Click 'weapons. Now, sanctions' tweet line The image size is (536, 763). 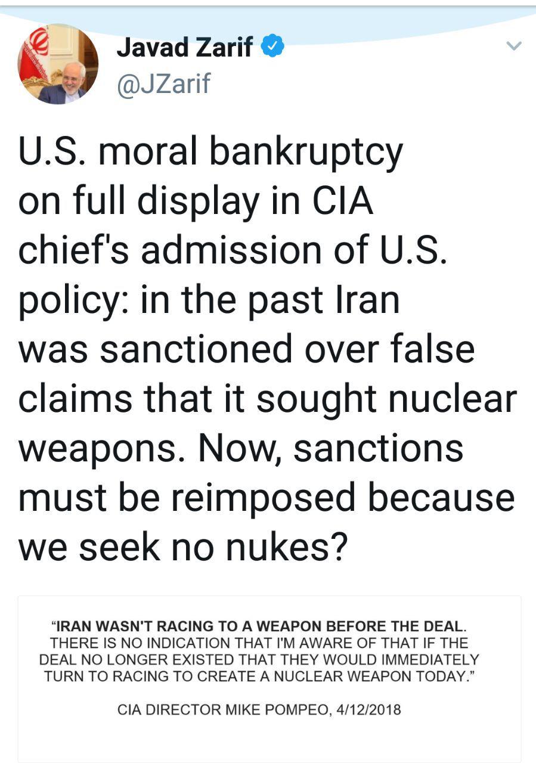tap(241, 449)
